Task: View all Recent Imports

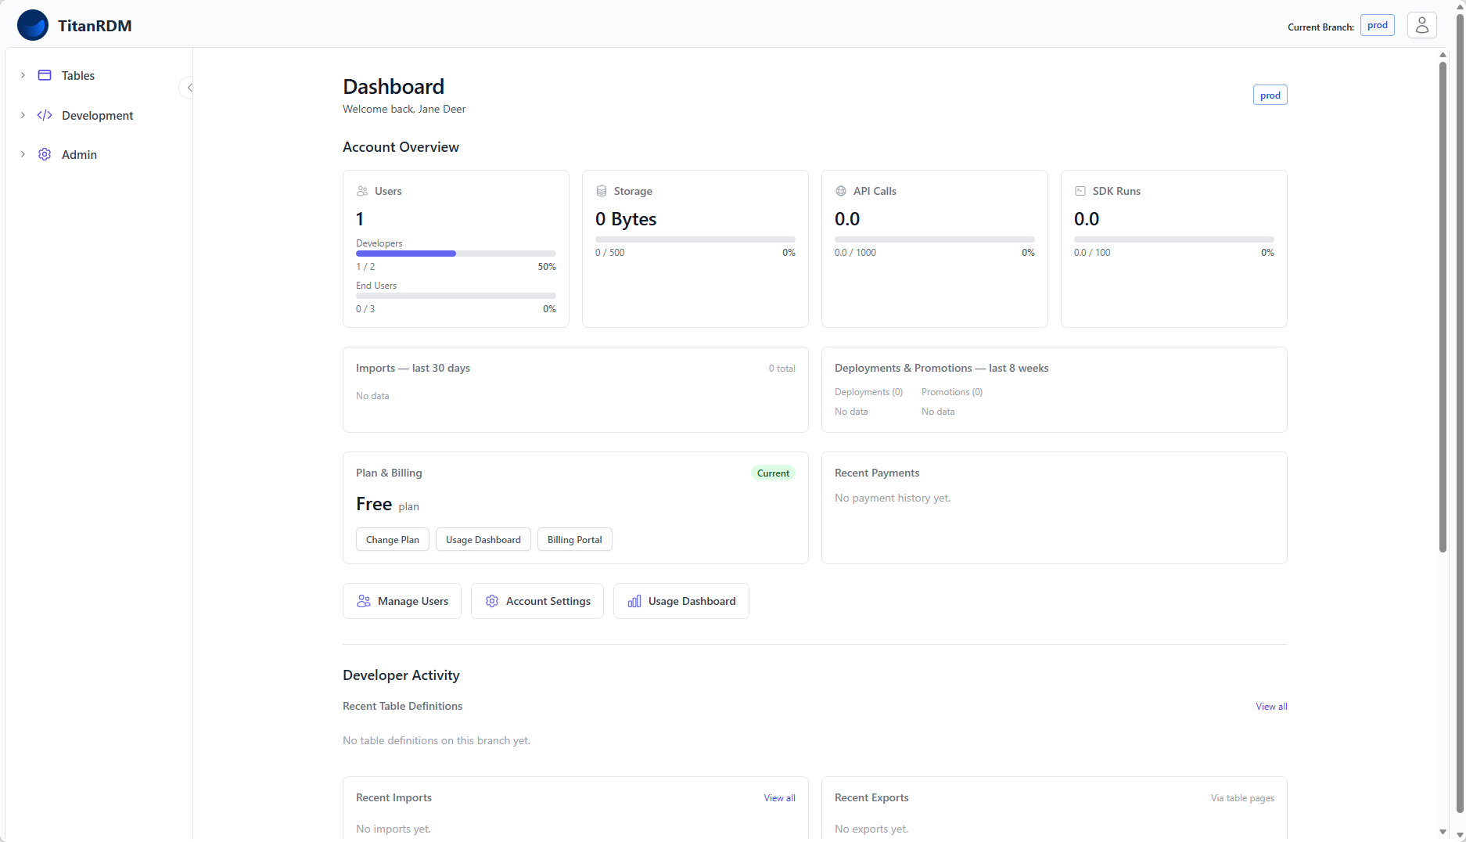Action: pos(779,797)
